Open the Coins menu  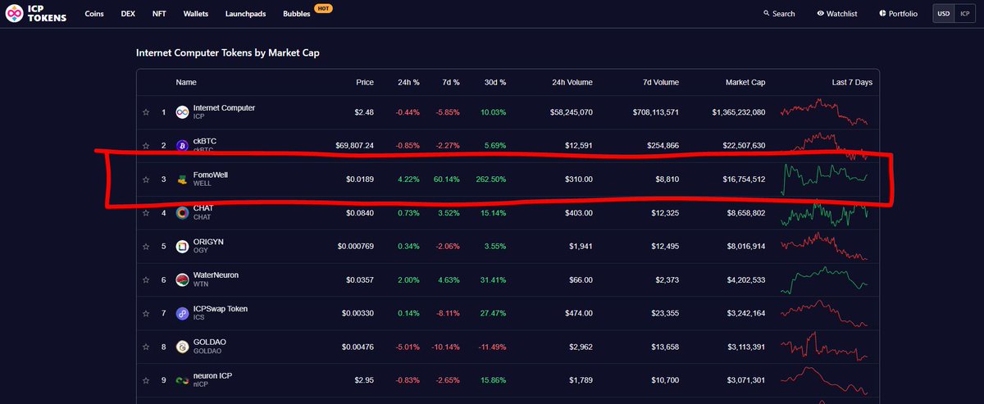(x=94, y=14)
